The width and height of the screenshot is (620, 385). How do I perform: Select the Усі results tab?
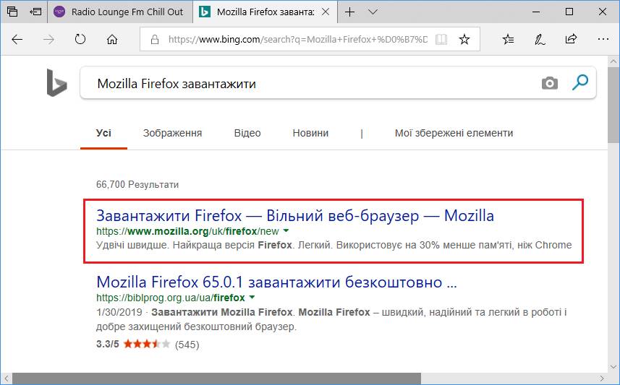coord(103,133)
